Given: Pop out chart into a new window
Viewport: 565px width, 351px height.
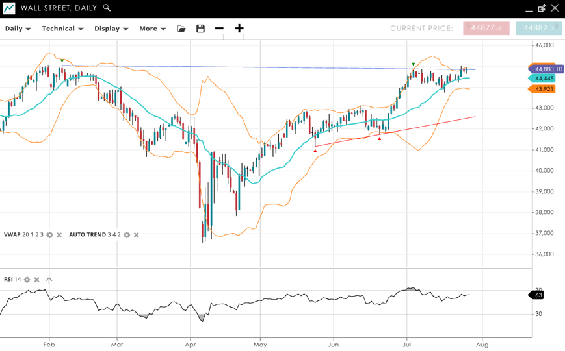Looking at the screenshot, I should [x=542, y=8].
